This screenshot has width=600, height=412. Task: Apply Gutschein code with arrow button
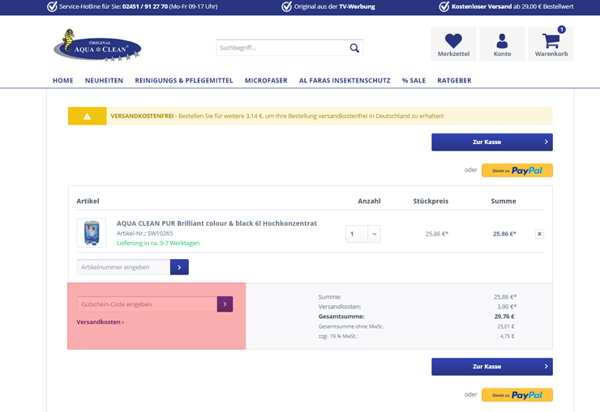click(x=225, y=304)
